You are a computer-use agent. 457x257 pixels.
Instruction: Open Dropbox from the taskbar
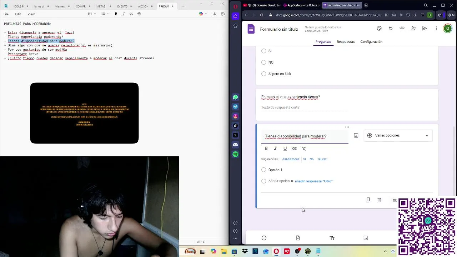[245, 252]
